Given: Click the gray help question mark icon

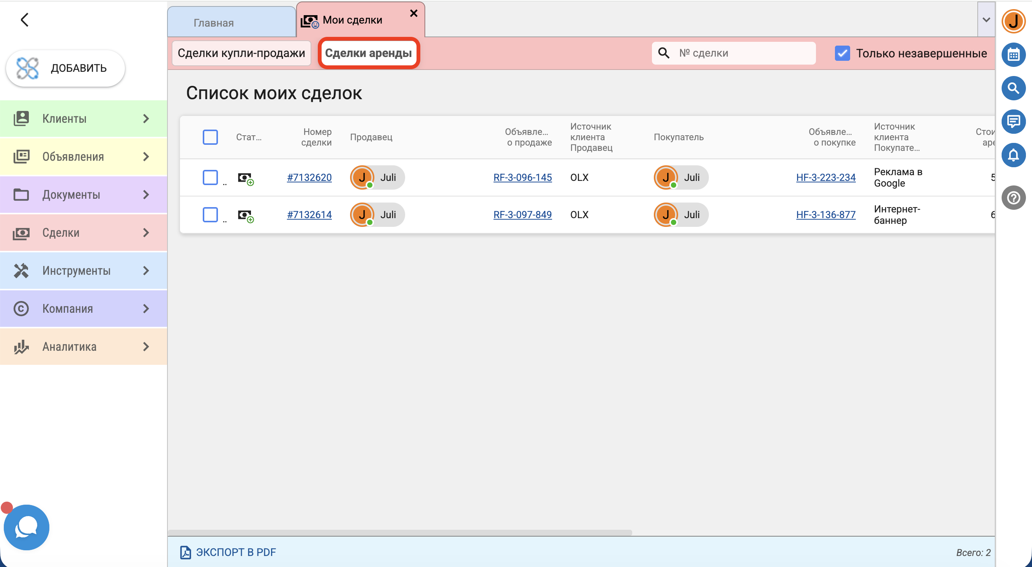Looking at the screenshot, I should (1013, 198).
